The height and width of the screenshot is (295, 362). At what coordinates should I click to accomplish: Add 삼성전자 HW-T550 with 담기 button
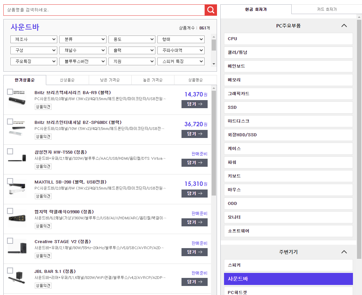[x=194, y=163]
